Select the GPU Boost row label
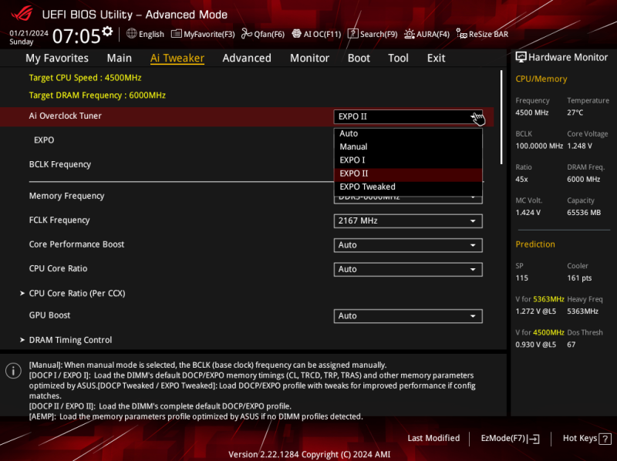 tap(49, 315)
